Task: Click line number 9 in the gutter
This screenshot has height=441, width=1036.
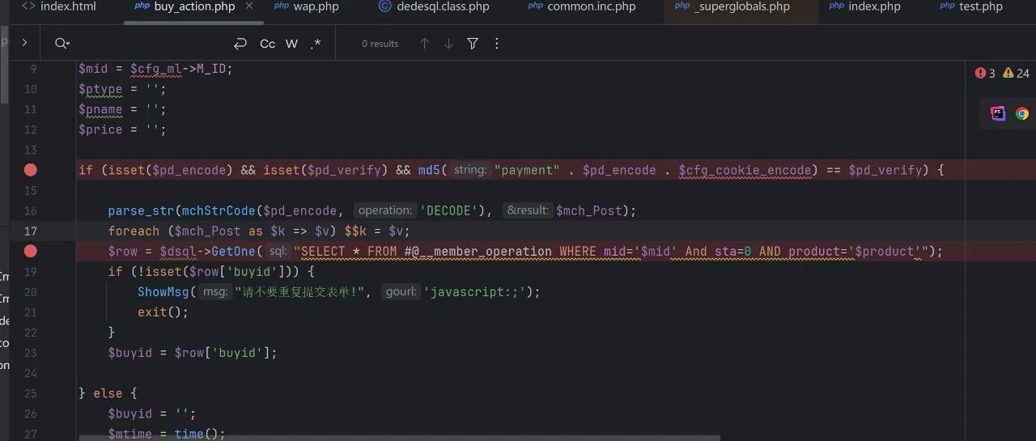Action: coord(33,69)
